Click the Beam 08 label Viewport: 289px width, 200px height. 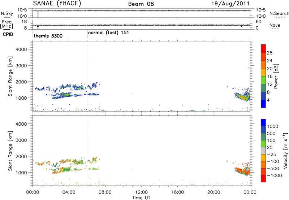pos(141,4)
